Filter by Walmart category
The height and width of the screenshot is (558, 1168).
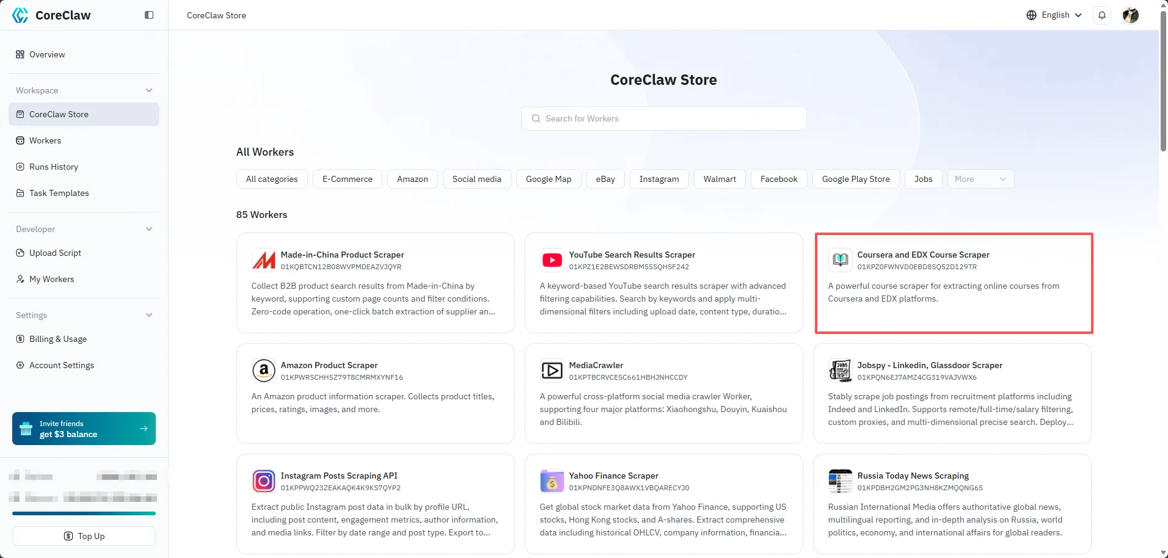[x=720, y=179]
